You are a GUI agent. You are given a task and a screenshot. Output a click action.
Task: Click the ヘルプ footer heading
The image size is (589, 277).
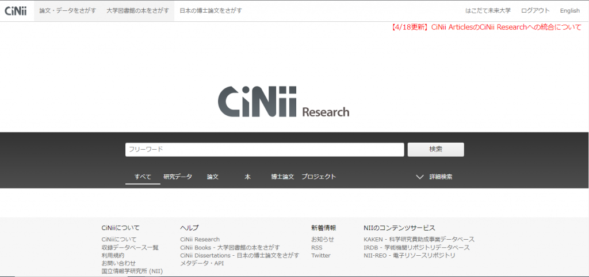[x=189, y=228]
